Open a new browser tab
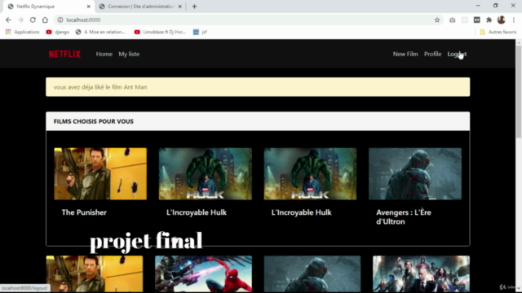This screenshot has width=522, height=293. pos(194,7)
